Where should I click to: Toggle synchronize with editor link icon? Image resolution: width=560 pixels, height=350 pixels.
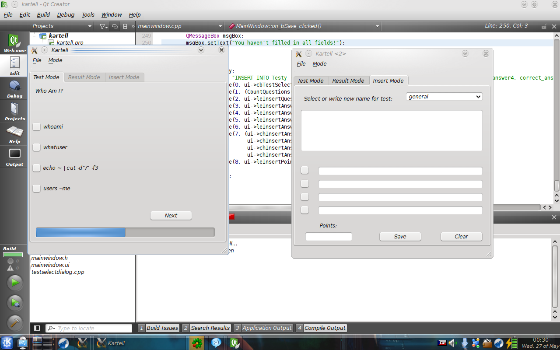click(x=115, y=26)
